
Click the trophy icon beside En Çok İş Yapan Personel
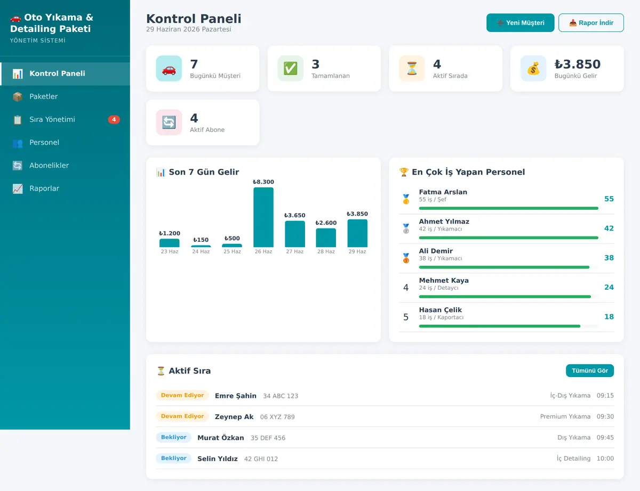click(404, 172)
